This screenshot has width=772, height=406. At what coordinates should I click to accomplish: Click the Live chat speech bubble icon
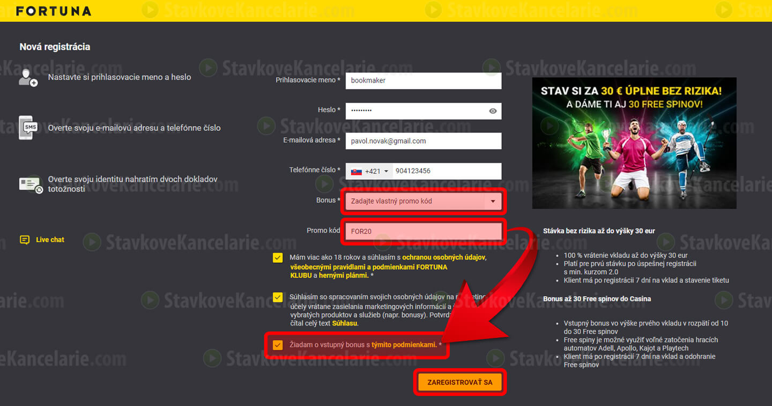pos(25,240)
